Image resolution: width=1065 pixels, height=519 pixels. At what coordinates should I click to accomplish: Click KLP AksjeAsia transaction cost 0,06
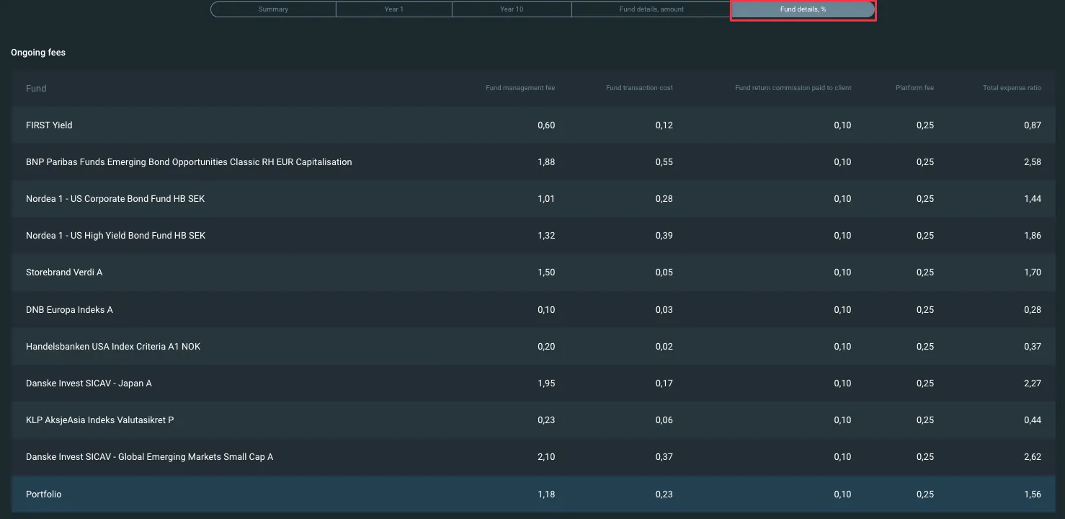(664, 420)
